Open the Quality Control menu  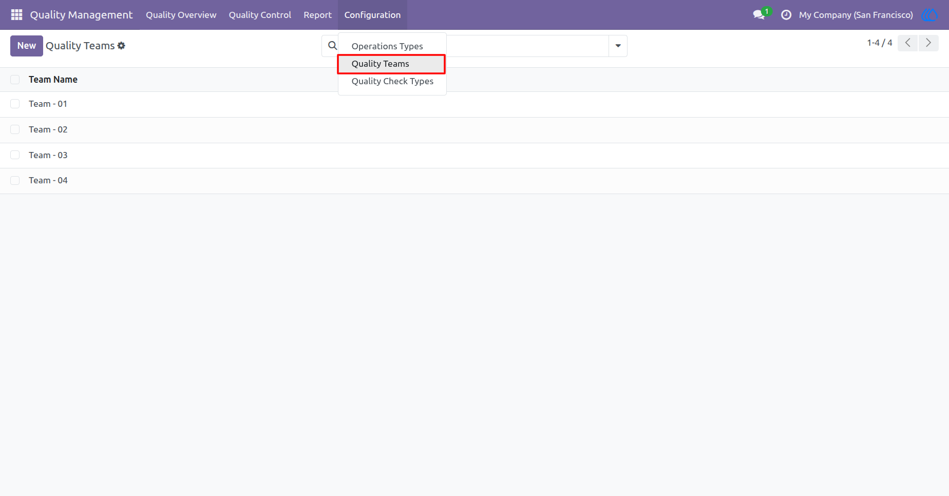260,15
